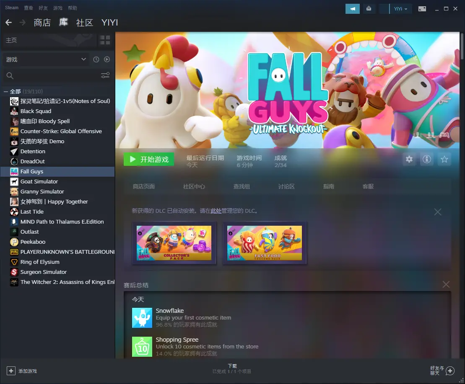
Task: Close the post-game summary section
Action: pyautogui.click(x=446, y=284)
